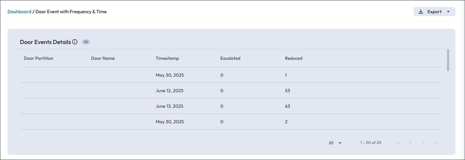Click the info icon beside Door Events Details
Image resolution: width=465 pixels, height=160 pixels.
click(x=75, y=42)
